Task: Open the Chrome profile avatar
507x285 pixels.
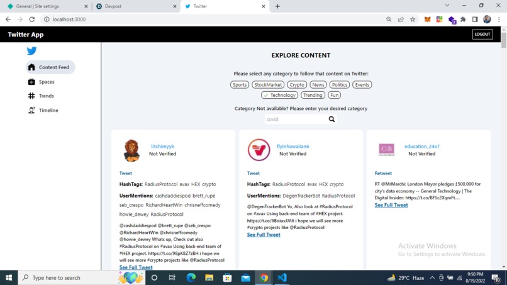Action: [x=487, y=20]
